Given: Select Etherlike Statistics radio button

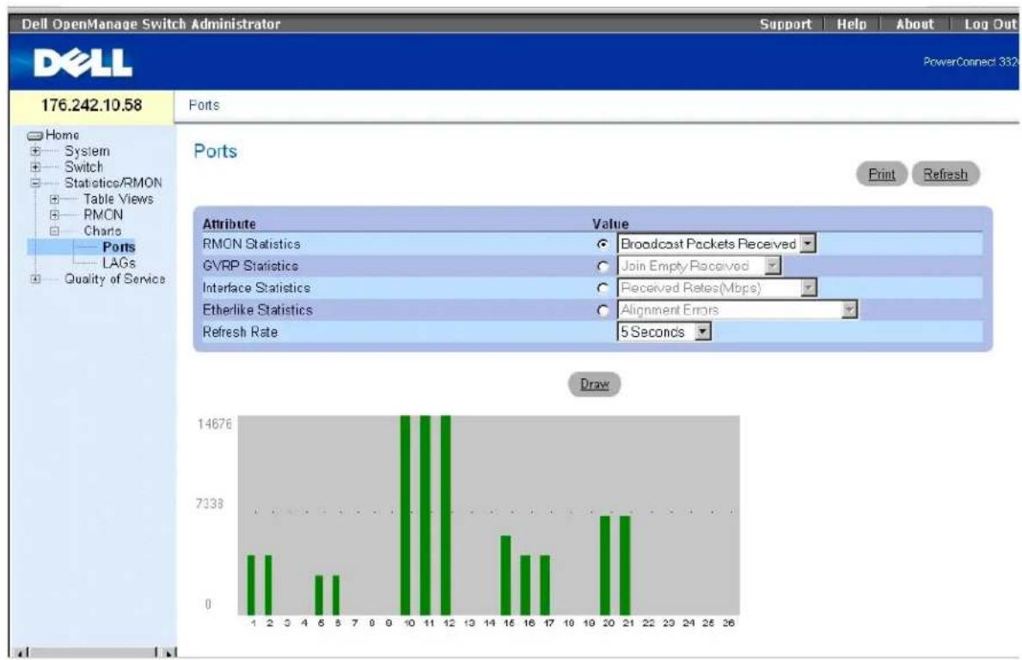Looking at the screenshot, I should point(603,310).
